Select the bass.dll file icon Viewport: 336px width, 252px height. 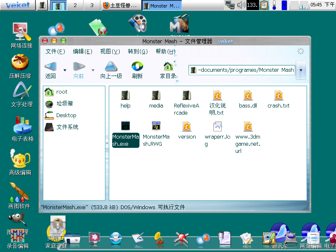(x=248, y=96)
